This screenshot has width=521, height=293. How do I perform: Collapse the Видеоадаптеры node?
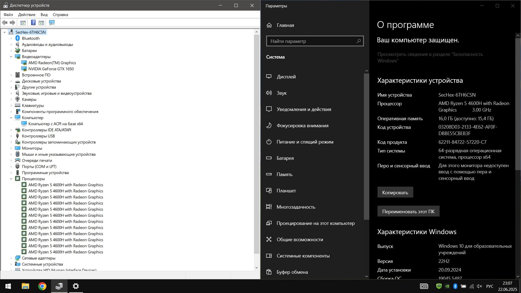coord(11,57)
